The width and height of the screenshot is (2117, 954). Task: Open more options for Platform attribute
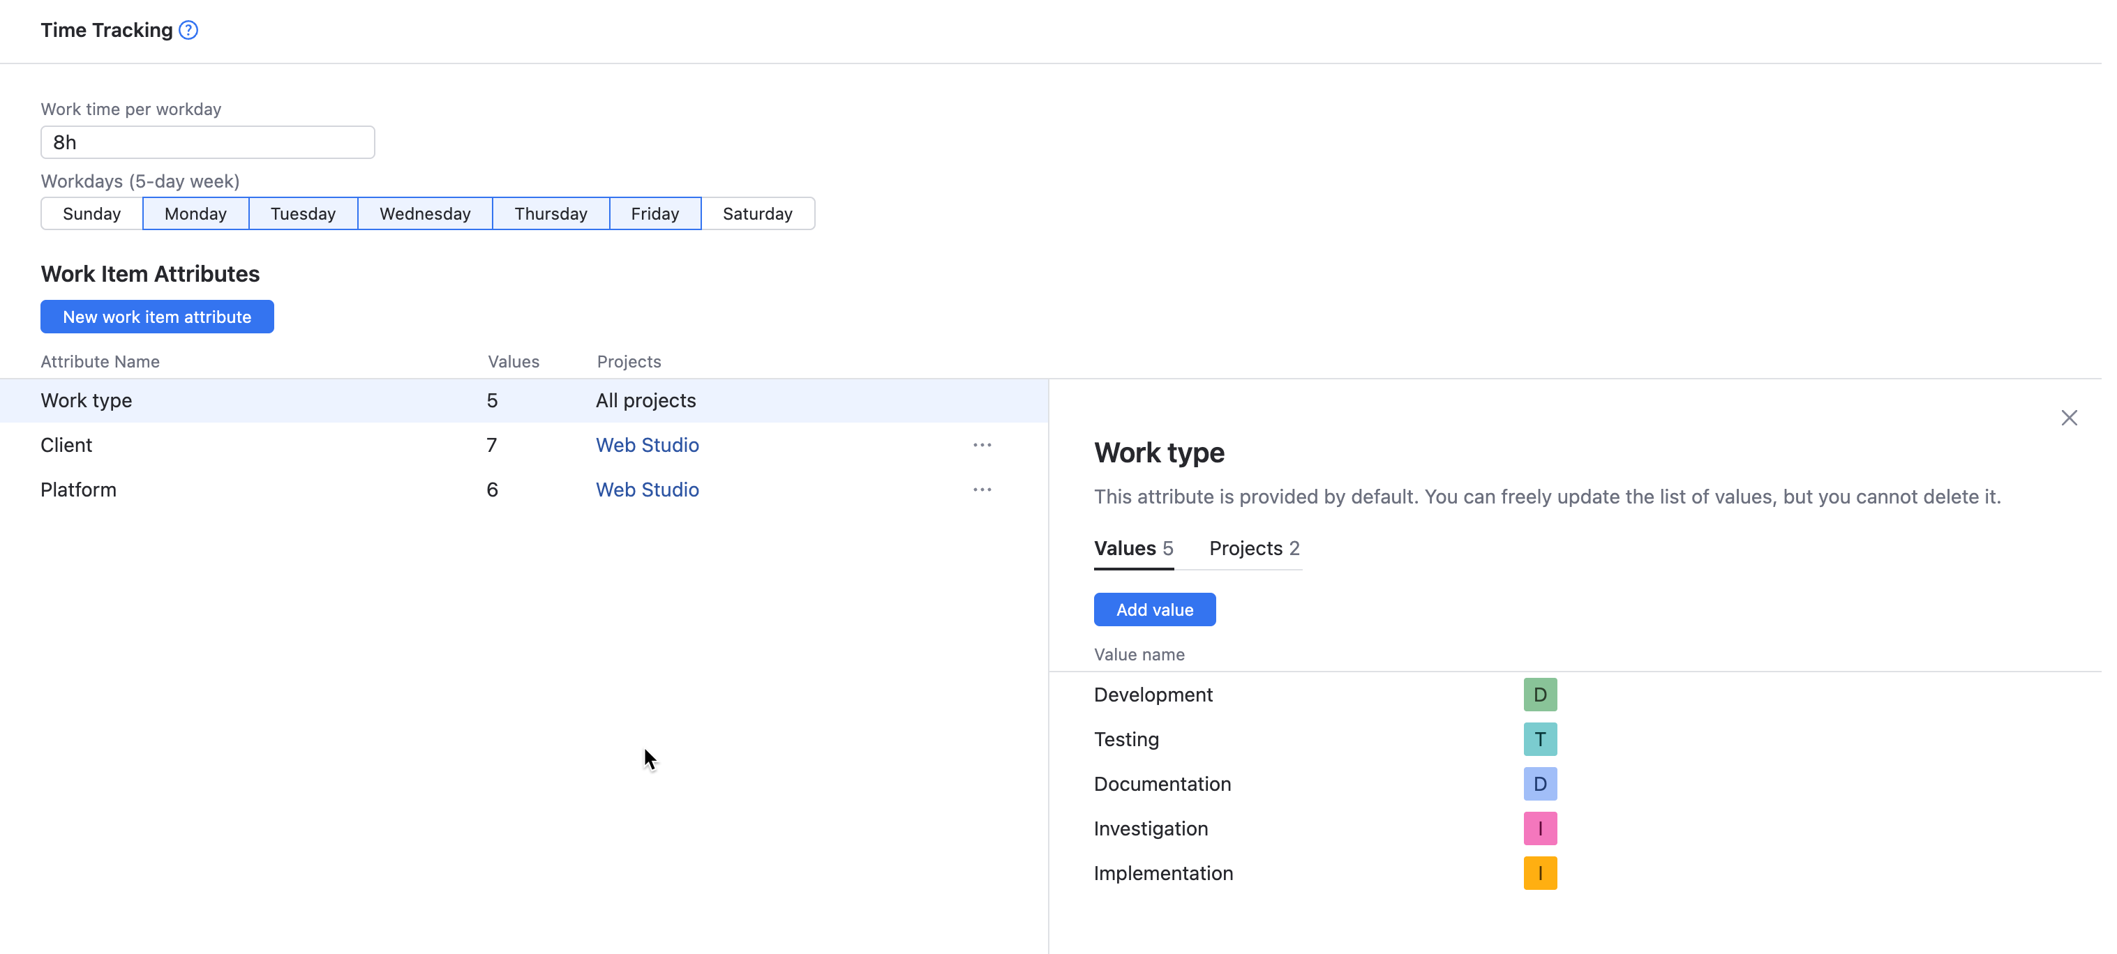982,489
